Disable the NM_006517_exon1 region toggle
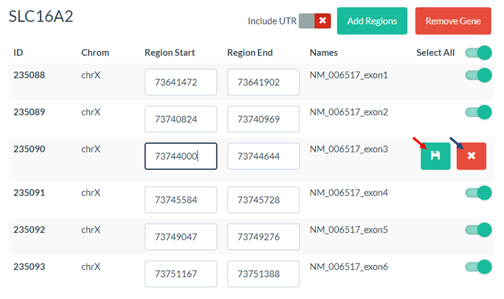This screenshot has height=299, width=504. tap(478, 75)
